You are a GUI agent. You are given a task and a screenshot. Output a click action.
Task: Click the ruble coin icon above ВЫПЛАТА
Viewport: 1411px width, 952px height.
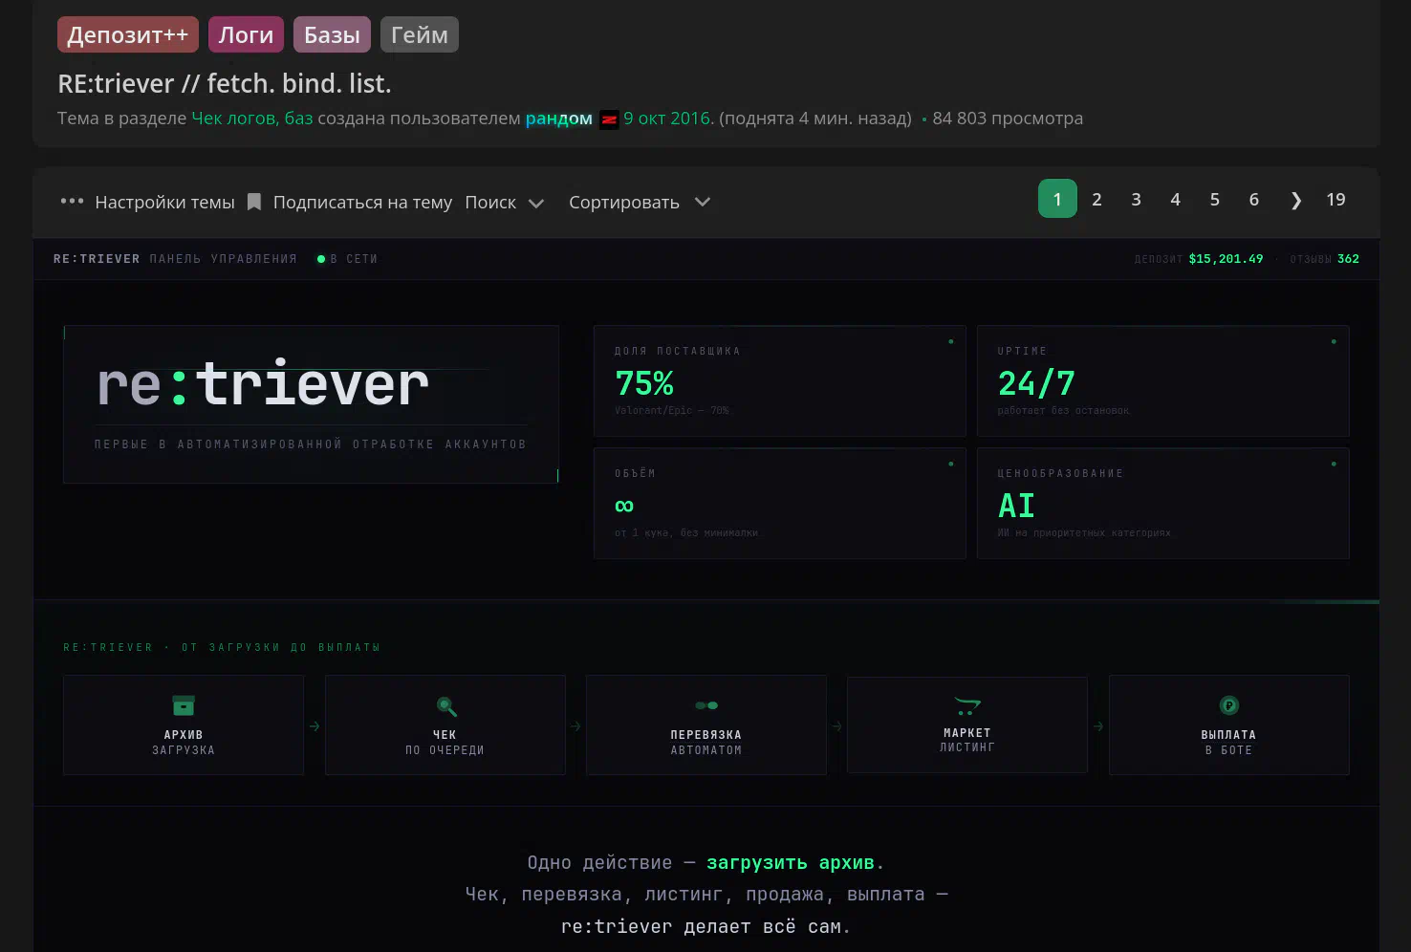coord(1228,705)
